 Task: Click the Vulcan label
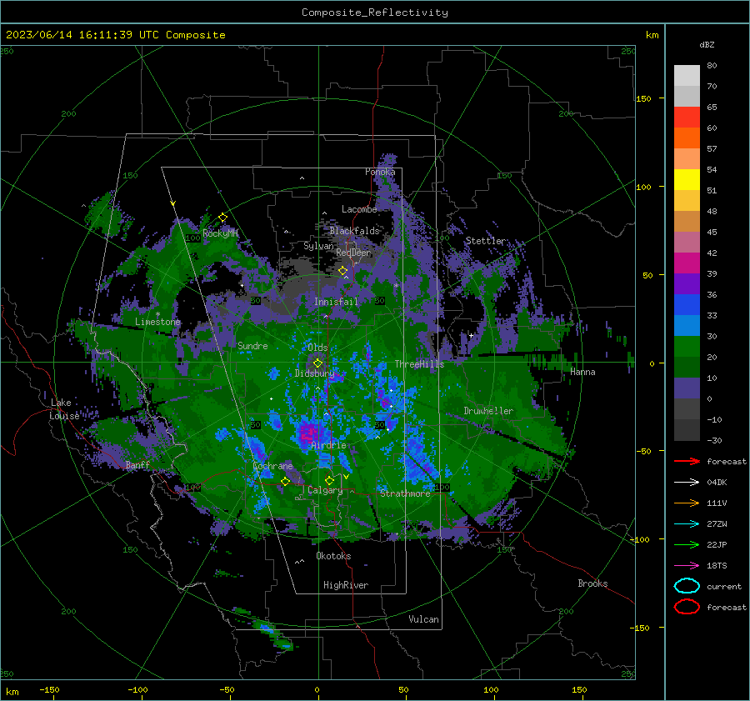pos(424,619)
